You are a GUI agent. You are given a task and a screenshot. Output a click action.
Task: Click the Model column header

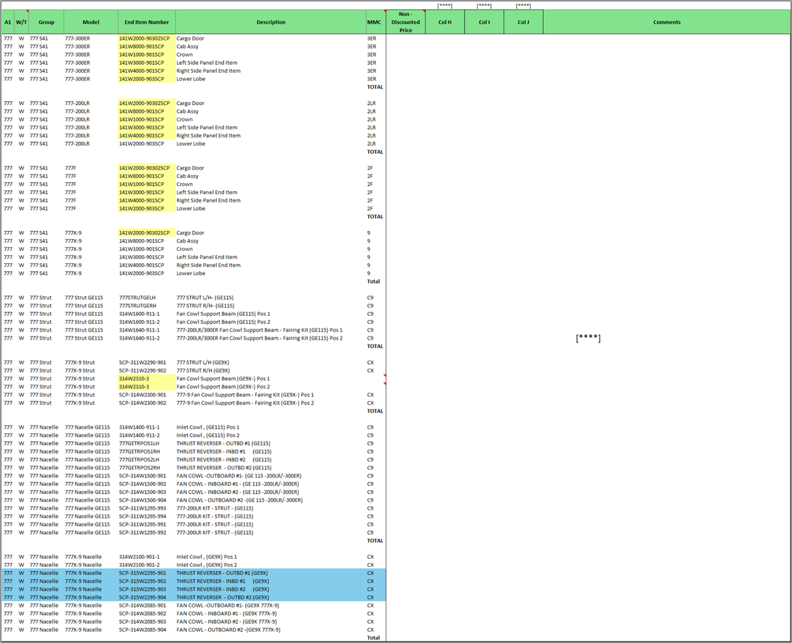point(91,22)
